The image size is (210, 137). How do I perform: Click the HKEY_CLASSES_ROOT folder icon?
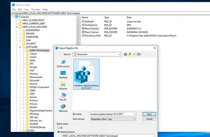20,20
